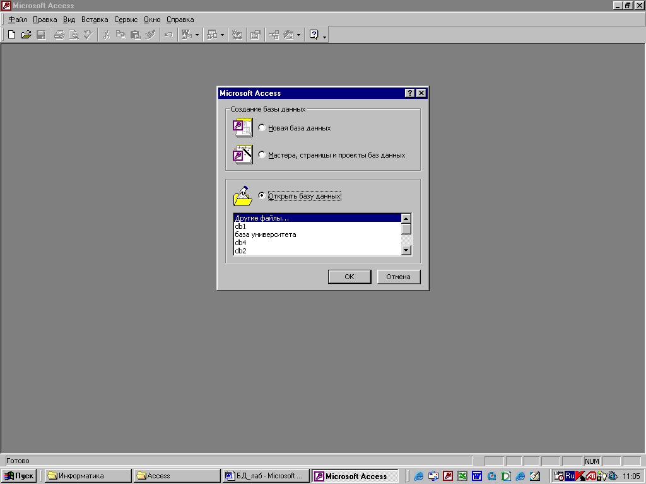Click the dialog's question mark help button

[x=409, y=93]
